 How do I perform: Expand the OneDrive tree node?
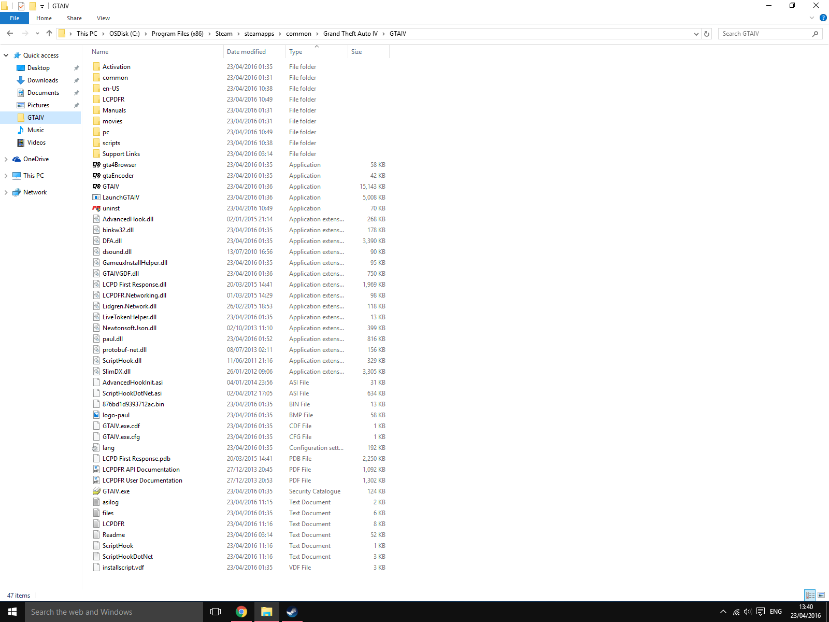(x=6, y=159)
